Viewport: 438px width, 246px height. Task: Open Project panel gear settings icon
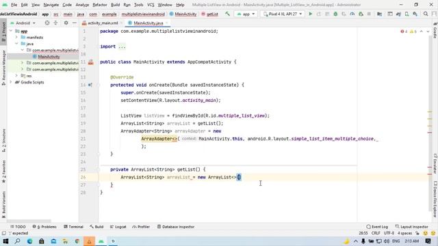(66, 23)
